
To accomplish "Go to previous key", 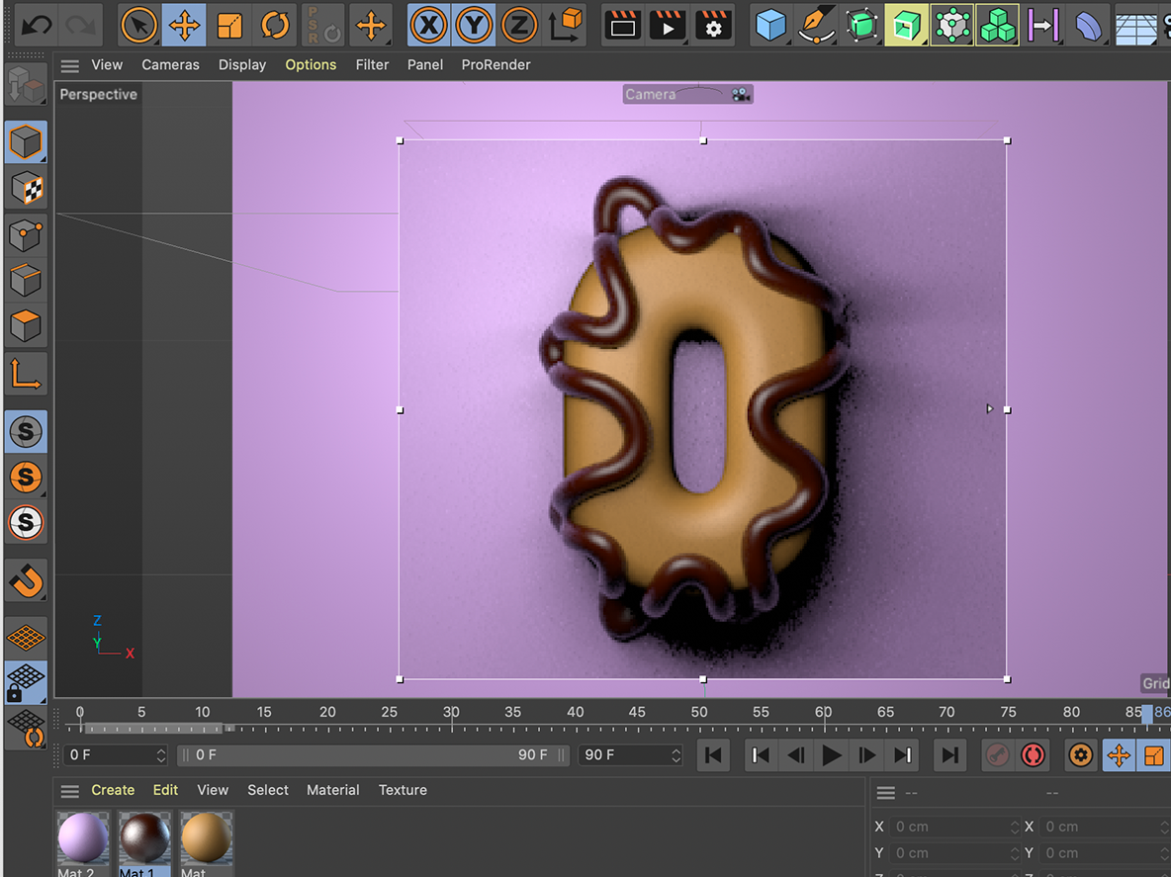I will tap(761, 755).
